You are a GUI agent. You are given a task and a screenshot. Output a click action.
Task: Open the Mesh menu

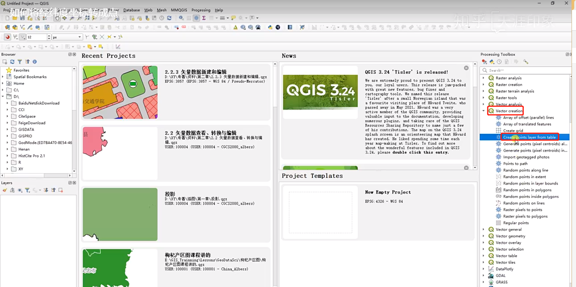[x=162, y=10]
